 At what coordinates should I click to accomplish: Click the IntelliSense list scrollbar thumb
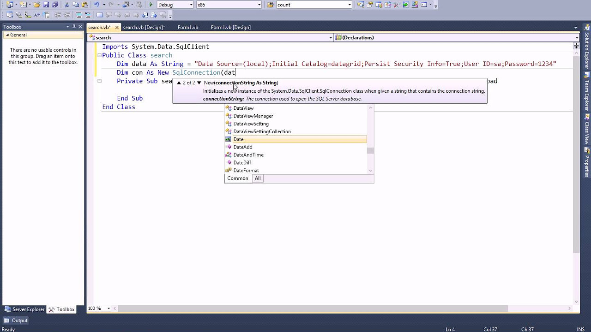click(x=370, y=150)
